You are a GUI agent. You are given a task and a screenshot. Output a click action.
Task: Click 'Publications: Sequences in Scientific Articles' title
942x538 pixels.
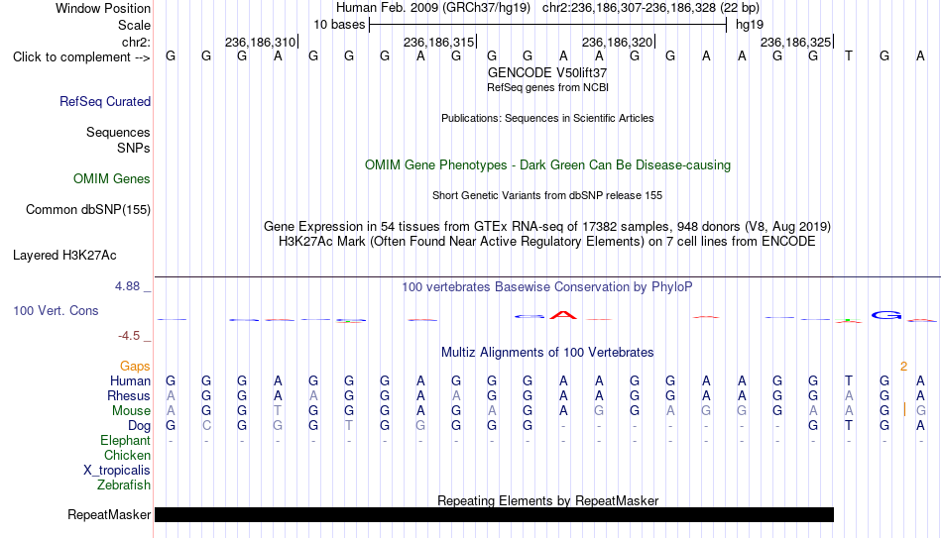click(x=547, y=118)
